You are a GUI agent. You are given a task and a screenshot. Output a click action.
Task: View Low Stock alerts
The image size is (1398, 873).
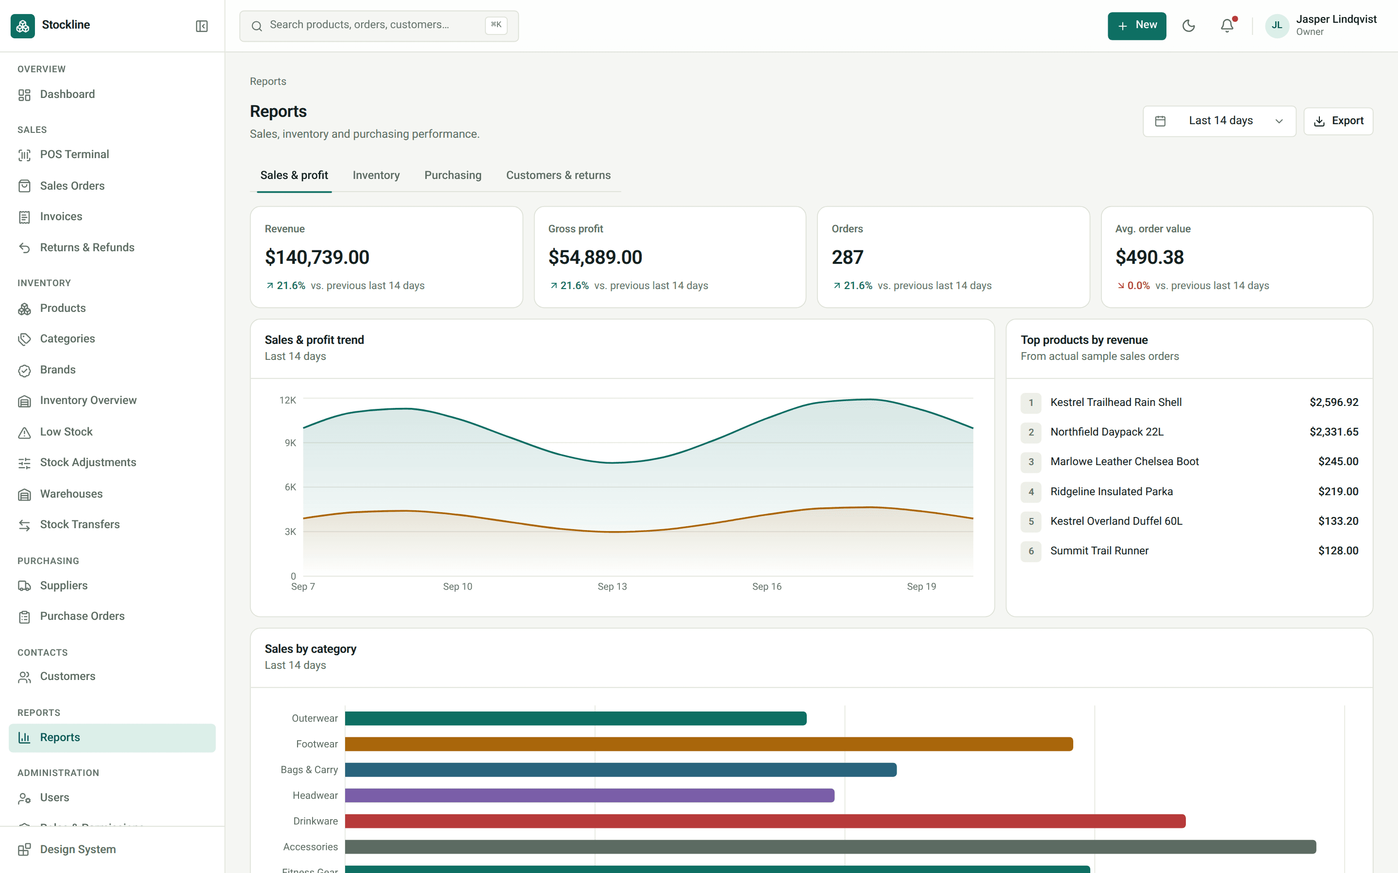coord(112,432)
